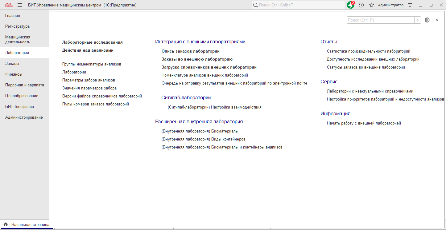Open Статистика производительности лабораторий report
This screenshot has width=446, height=230.
[368, 51]
